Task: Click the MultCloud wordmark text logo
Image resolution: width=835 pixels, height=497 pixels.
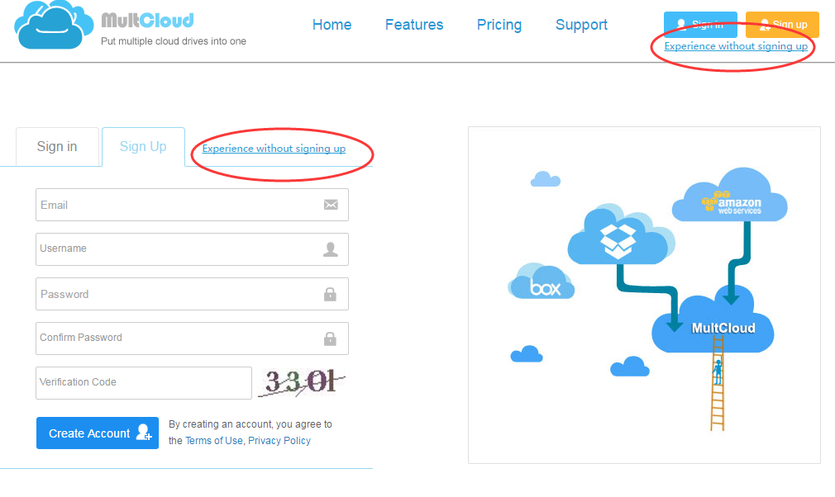Action: pyautogui.click(x=147, y=20)
